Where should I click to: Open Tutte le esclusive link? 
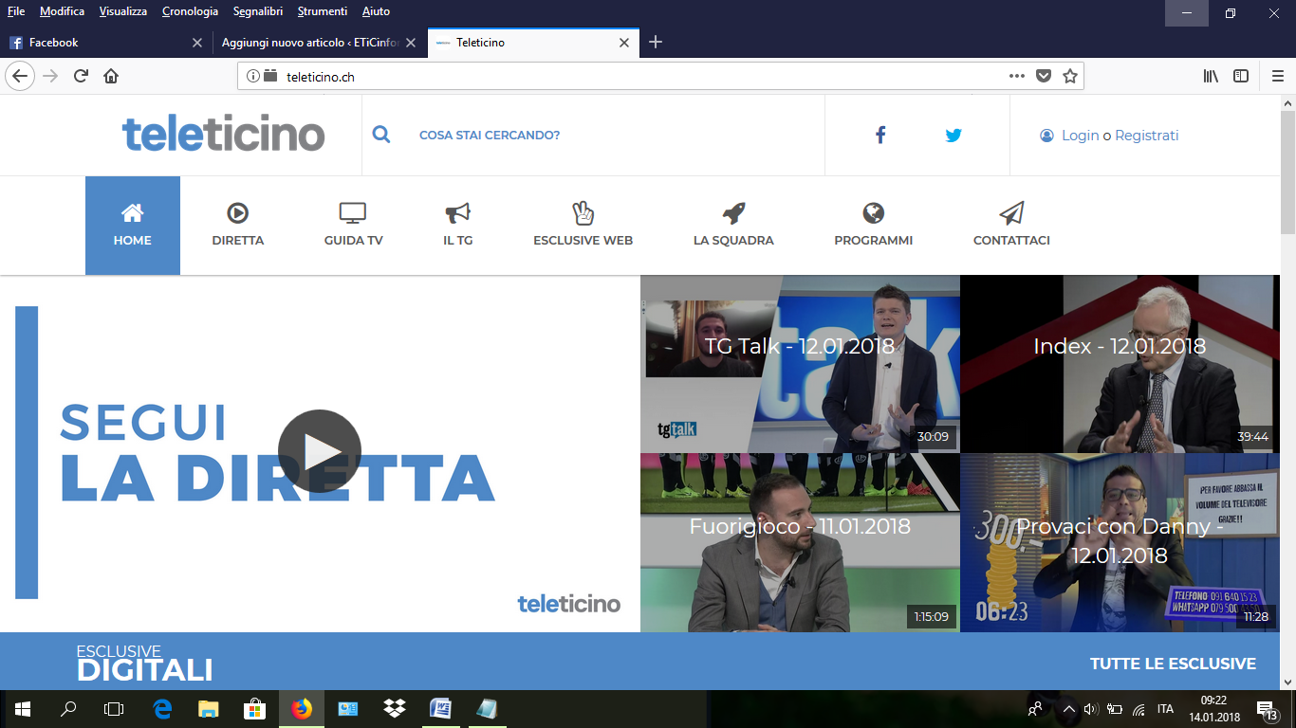(x=1173, y=664)
